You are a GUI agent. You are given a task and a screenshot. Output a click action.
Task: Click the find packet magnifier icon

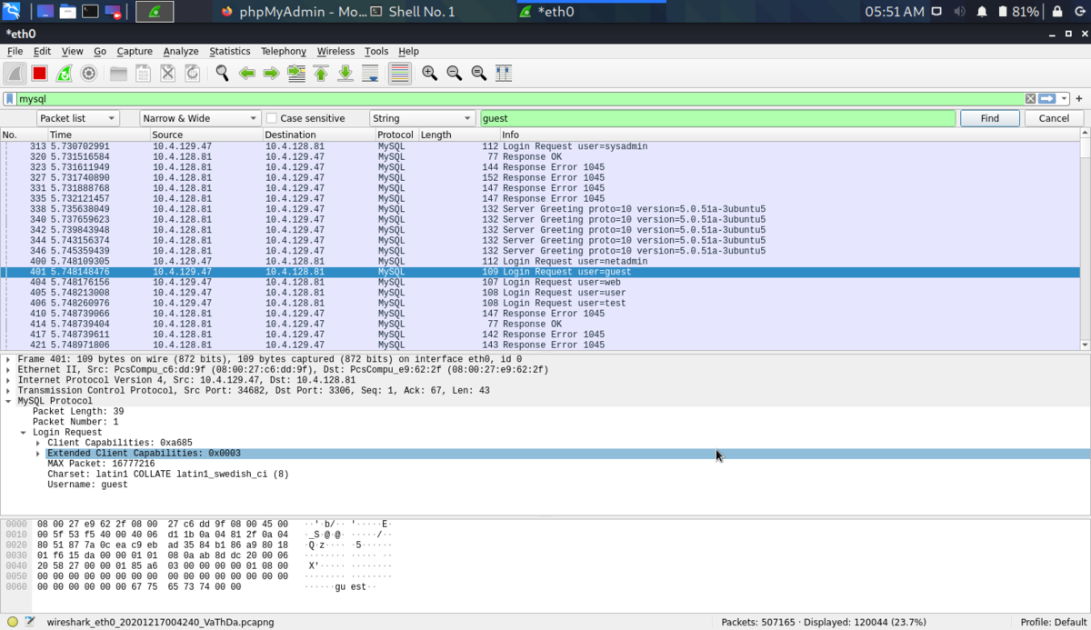[x=222, y=74]
